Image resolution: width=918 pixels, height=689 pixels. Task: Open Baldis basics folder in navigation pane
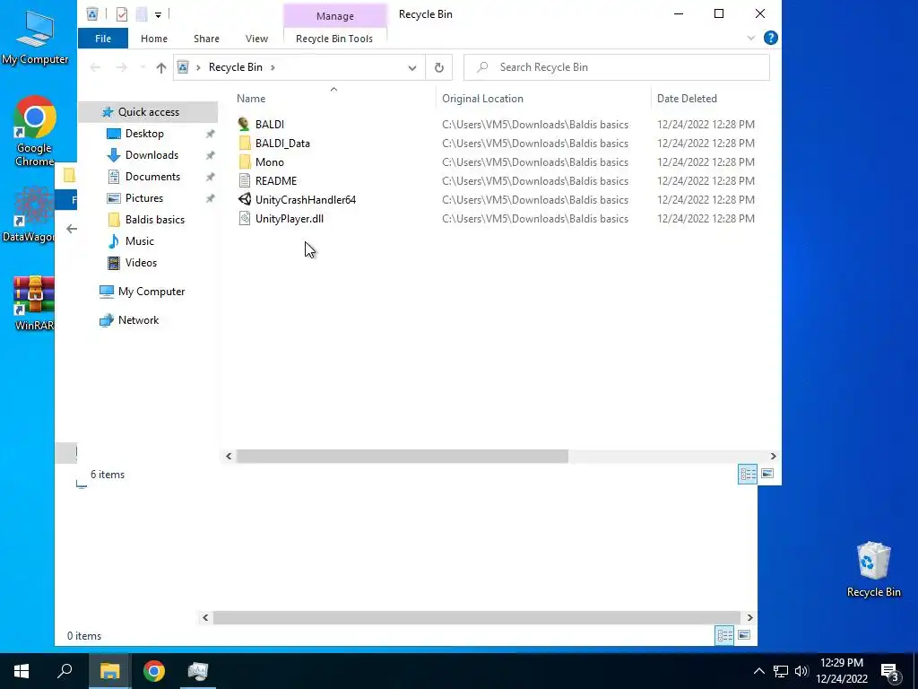click(x=154, y=220)
